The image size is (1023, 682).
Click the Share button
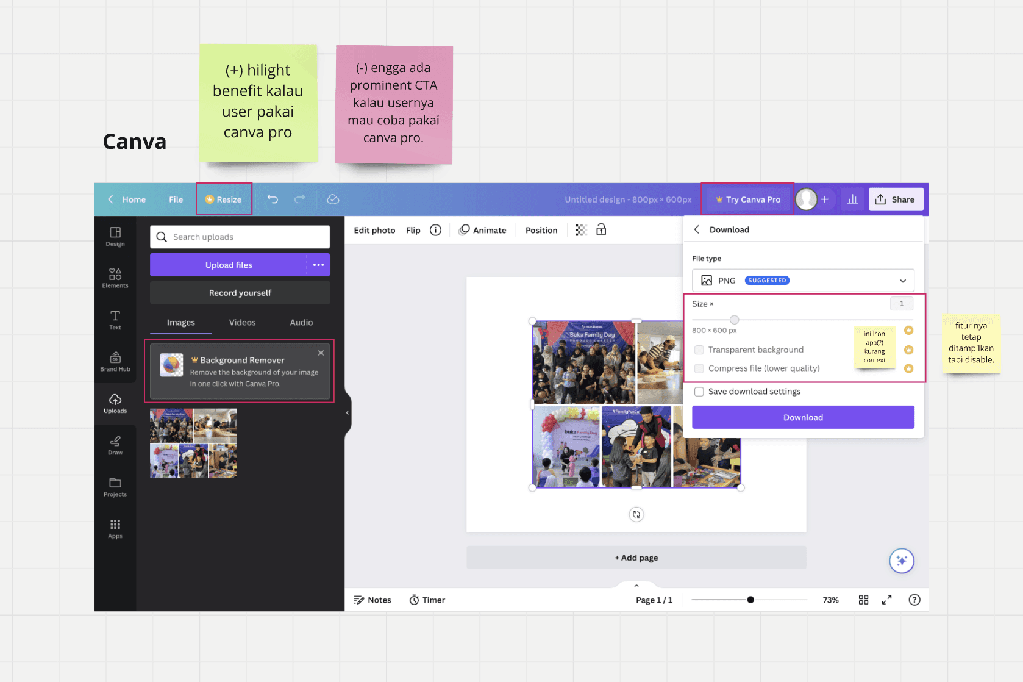[896, 199]
